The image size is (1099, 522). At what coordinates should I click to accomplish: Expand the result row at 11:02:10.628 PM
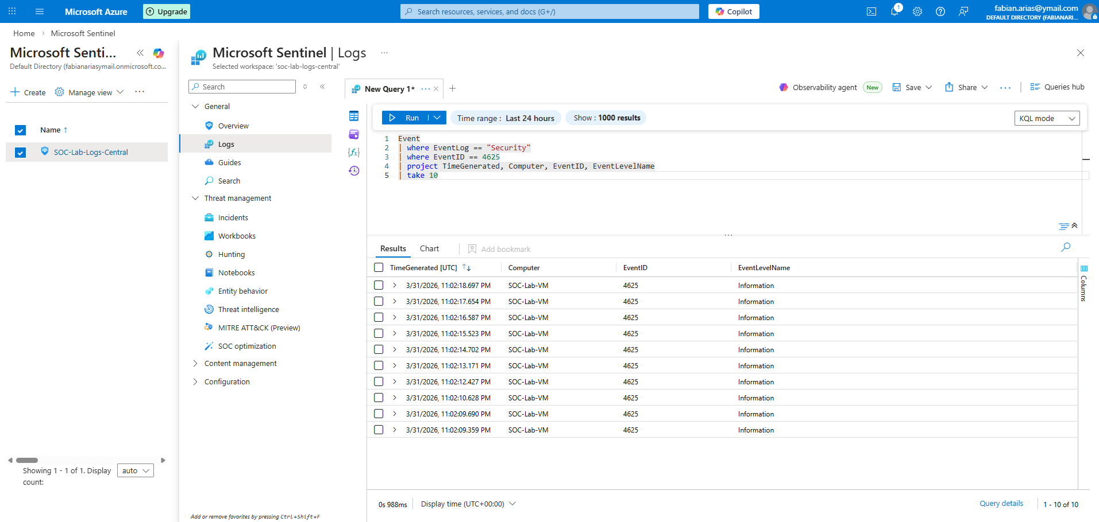click(x=395, y=398)
